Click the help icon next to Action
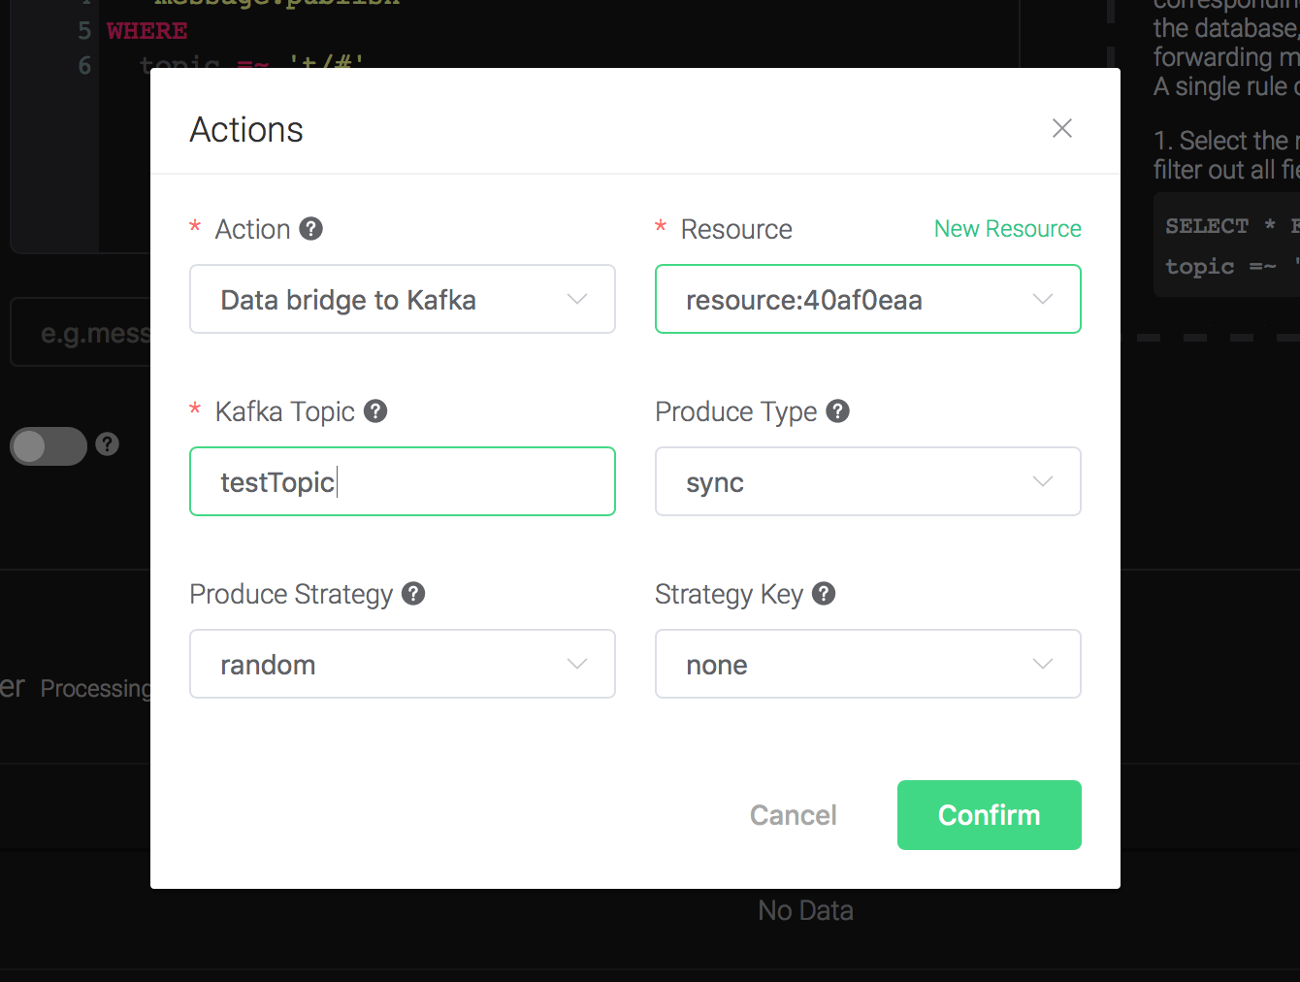This screenshot has height=982, width=1300. [310, 229]
